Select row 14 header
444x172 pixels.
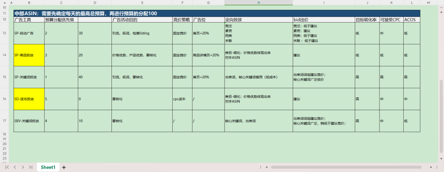[x=5, y=55]
